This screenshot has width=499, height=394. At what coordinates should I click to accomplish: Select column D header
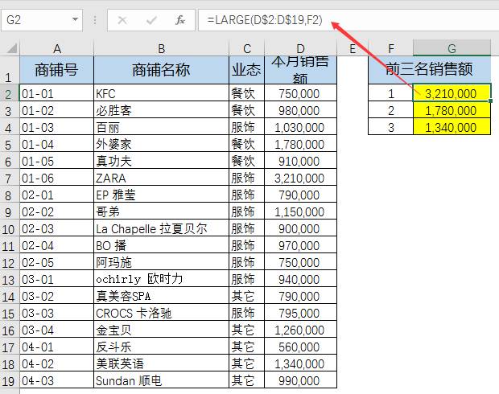(x=300, y=48)
